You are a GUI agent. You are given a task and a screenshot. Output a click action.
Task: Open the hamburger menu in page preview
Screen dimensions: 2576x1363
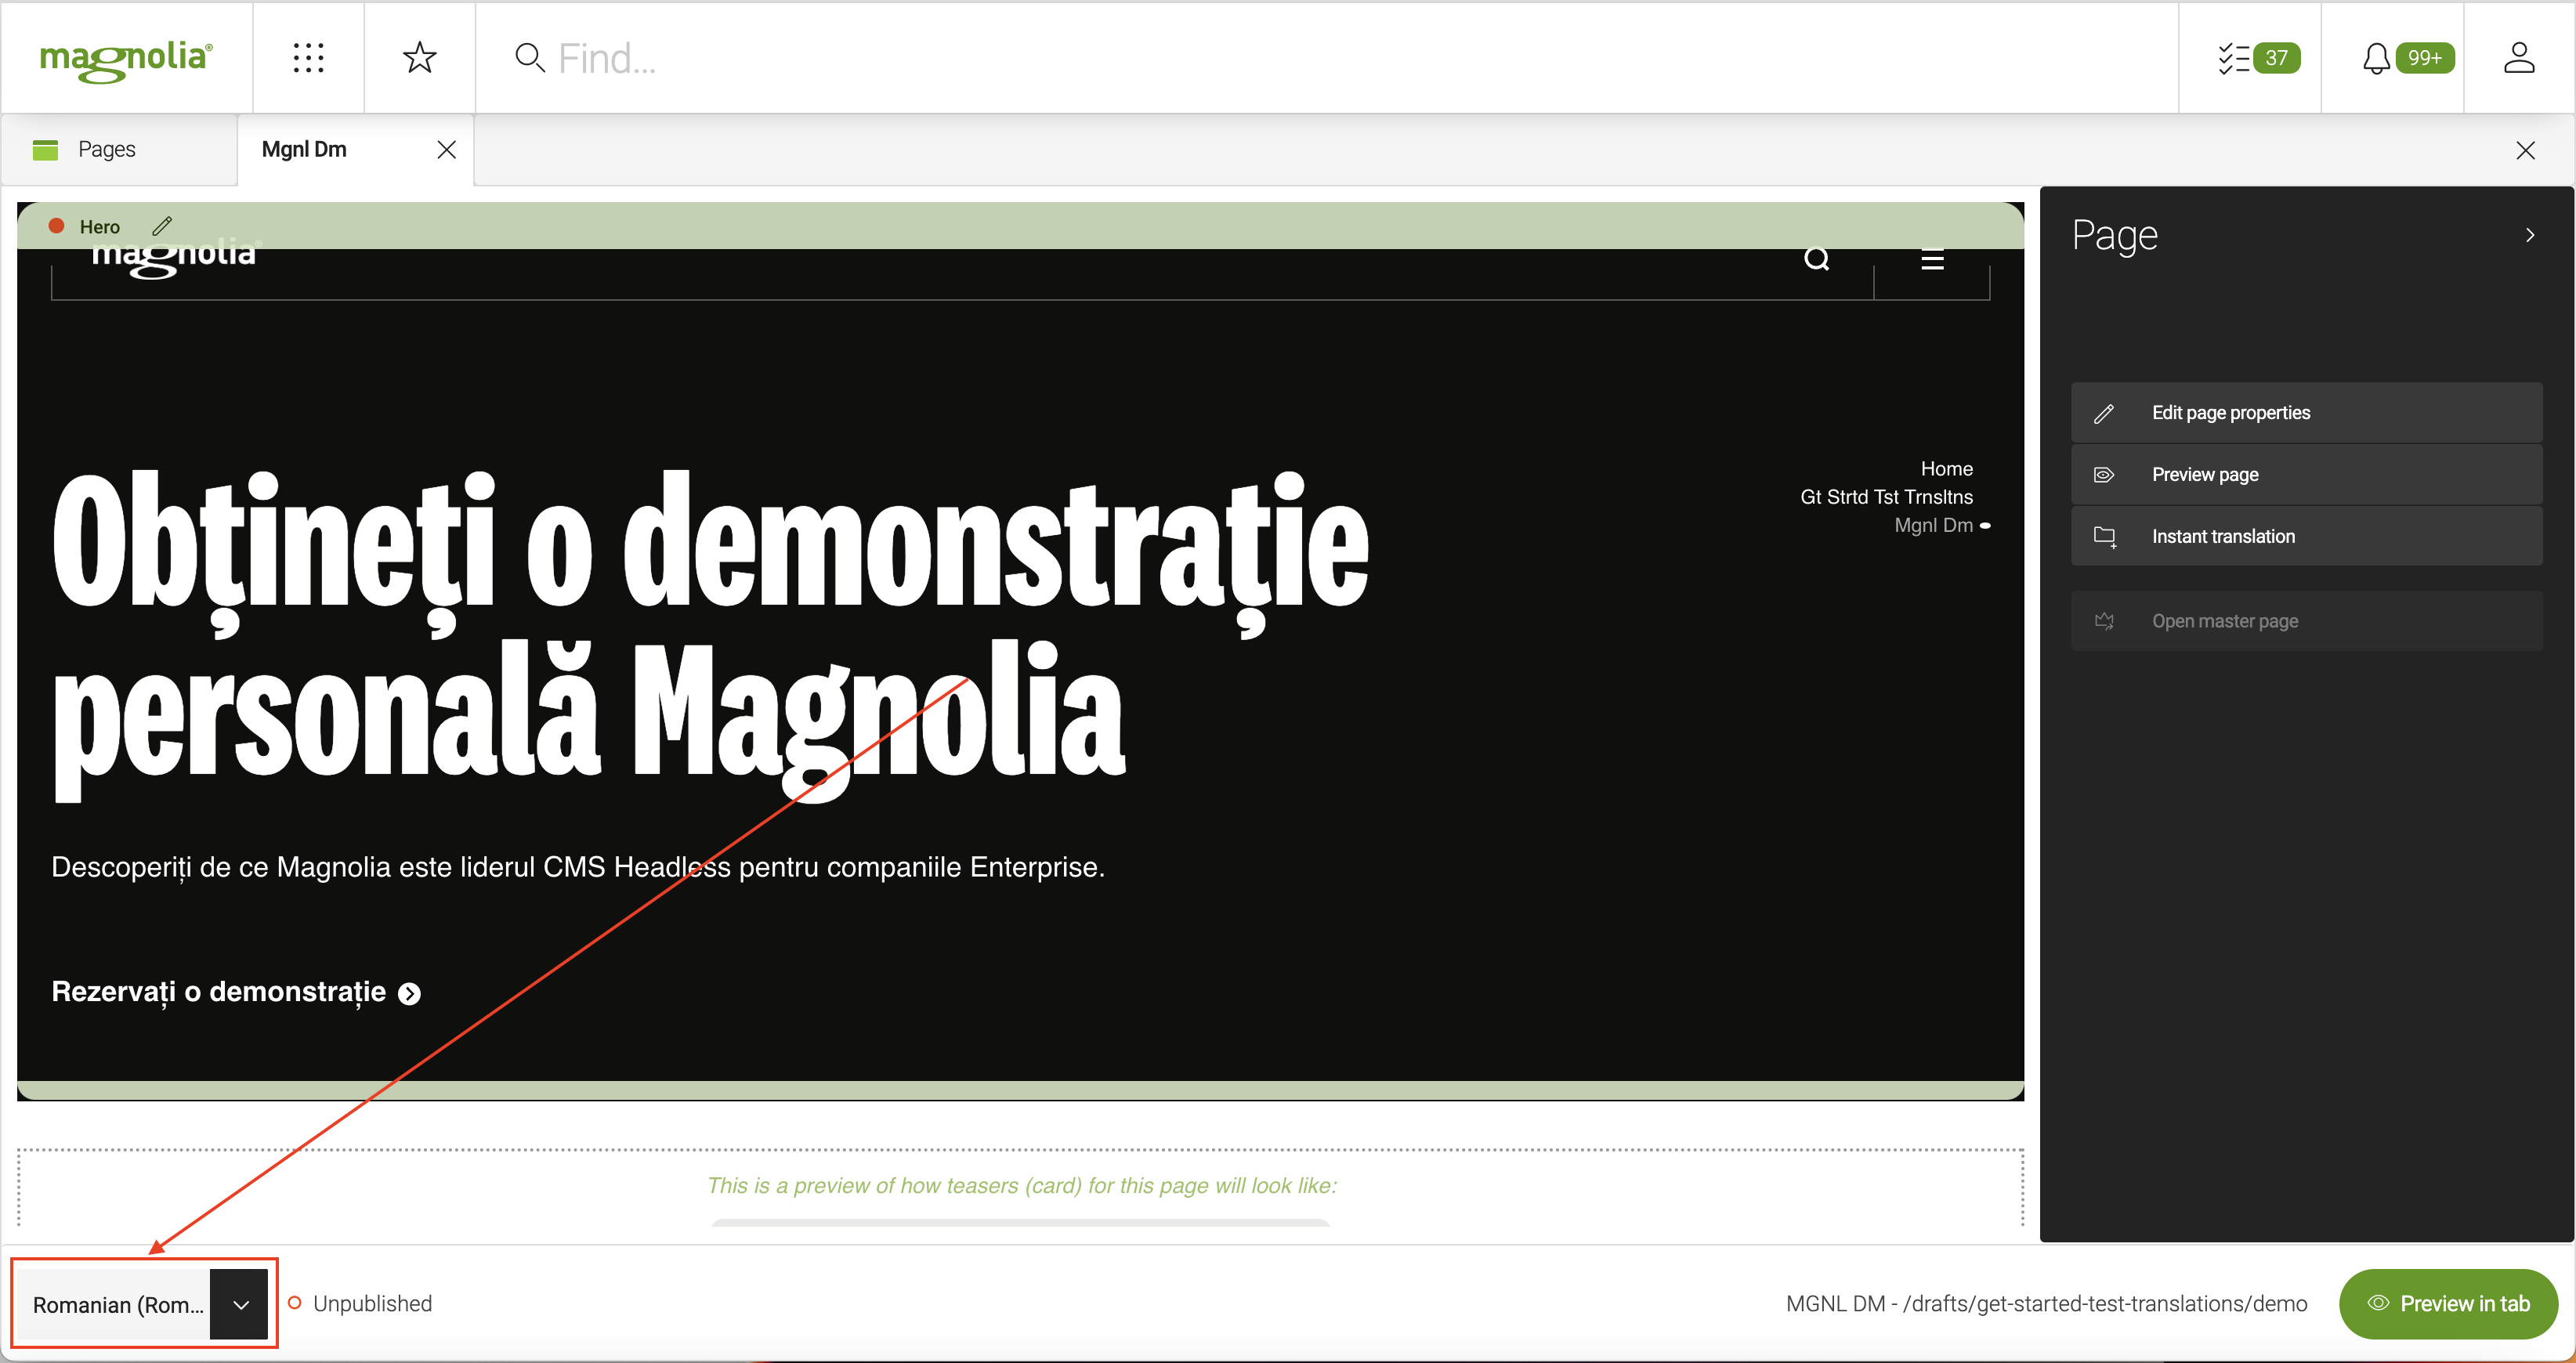(1932, 259)
